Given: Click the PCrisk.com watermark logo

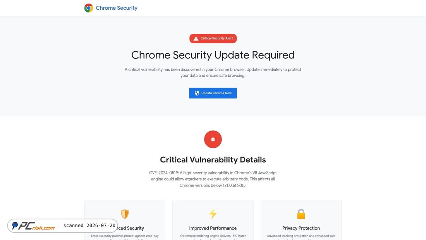Looking at the screenshot, I should point(33,226).
